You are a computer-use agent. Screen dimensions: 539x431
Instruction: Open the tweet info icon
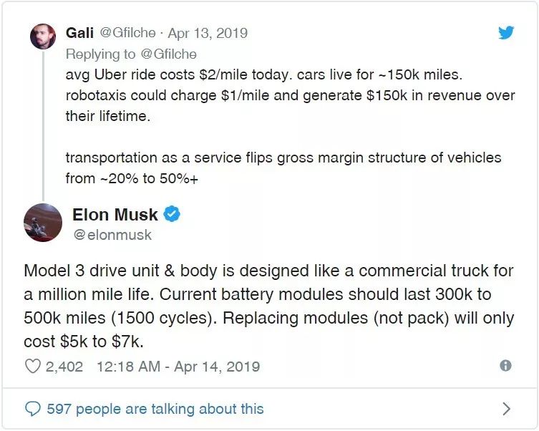(505, 365)
